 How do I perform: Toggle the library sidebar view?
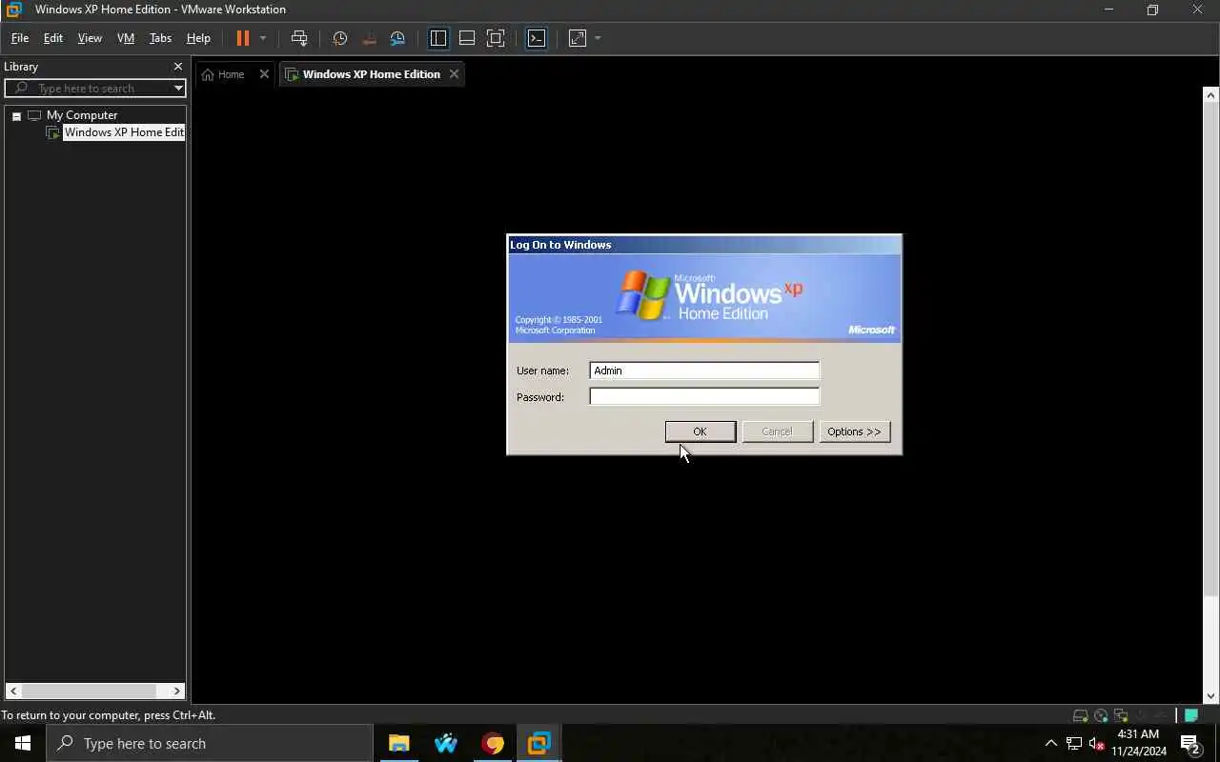click(x=438, y=38)
